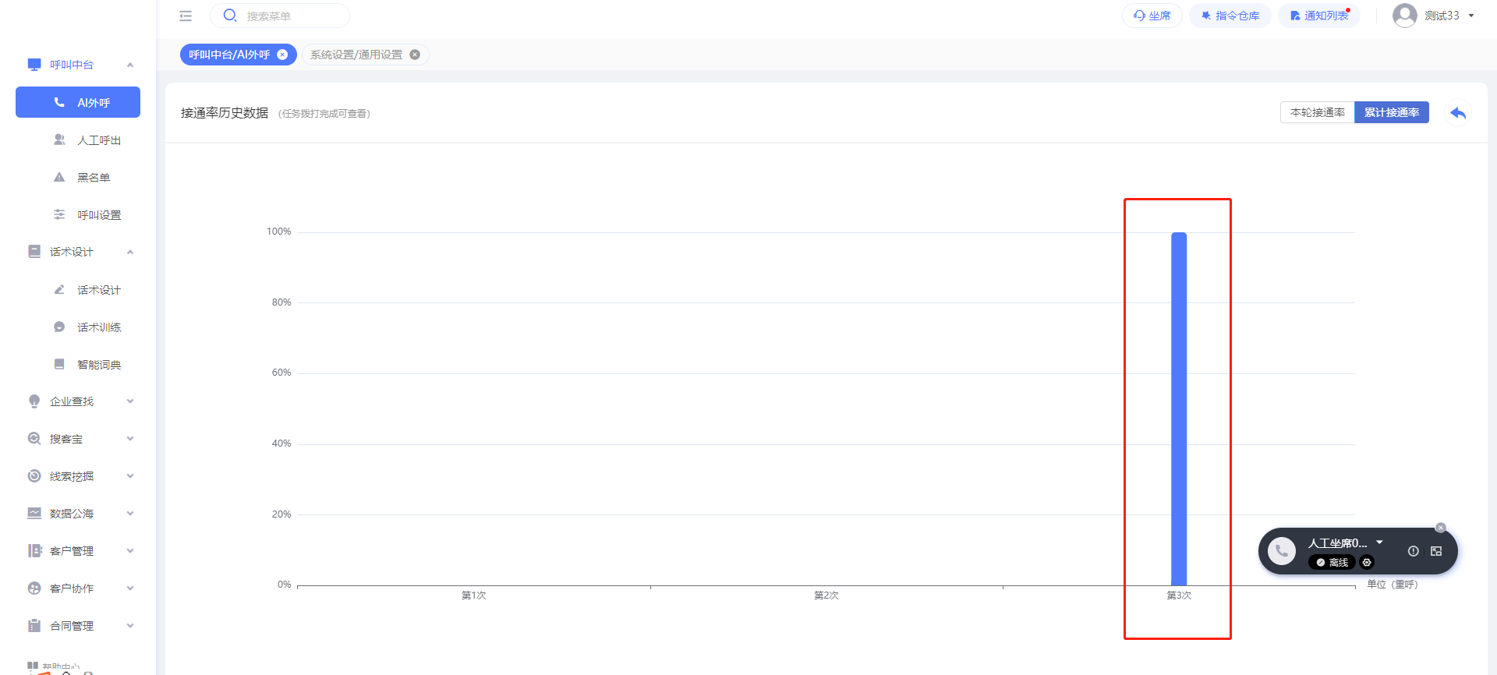Image resolution: width=1497 pixels, height=675 pixels.
Task: Click the user avatar icon
Action: (x=1404, y=16)
